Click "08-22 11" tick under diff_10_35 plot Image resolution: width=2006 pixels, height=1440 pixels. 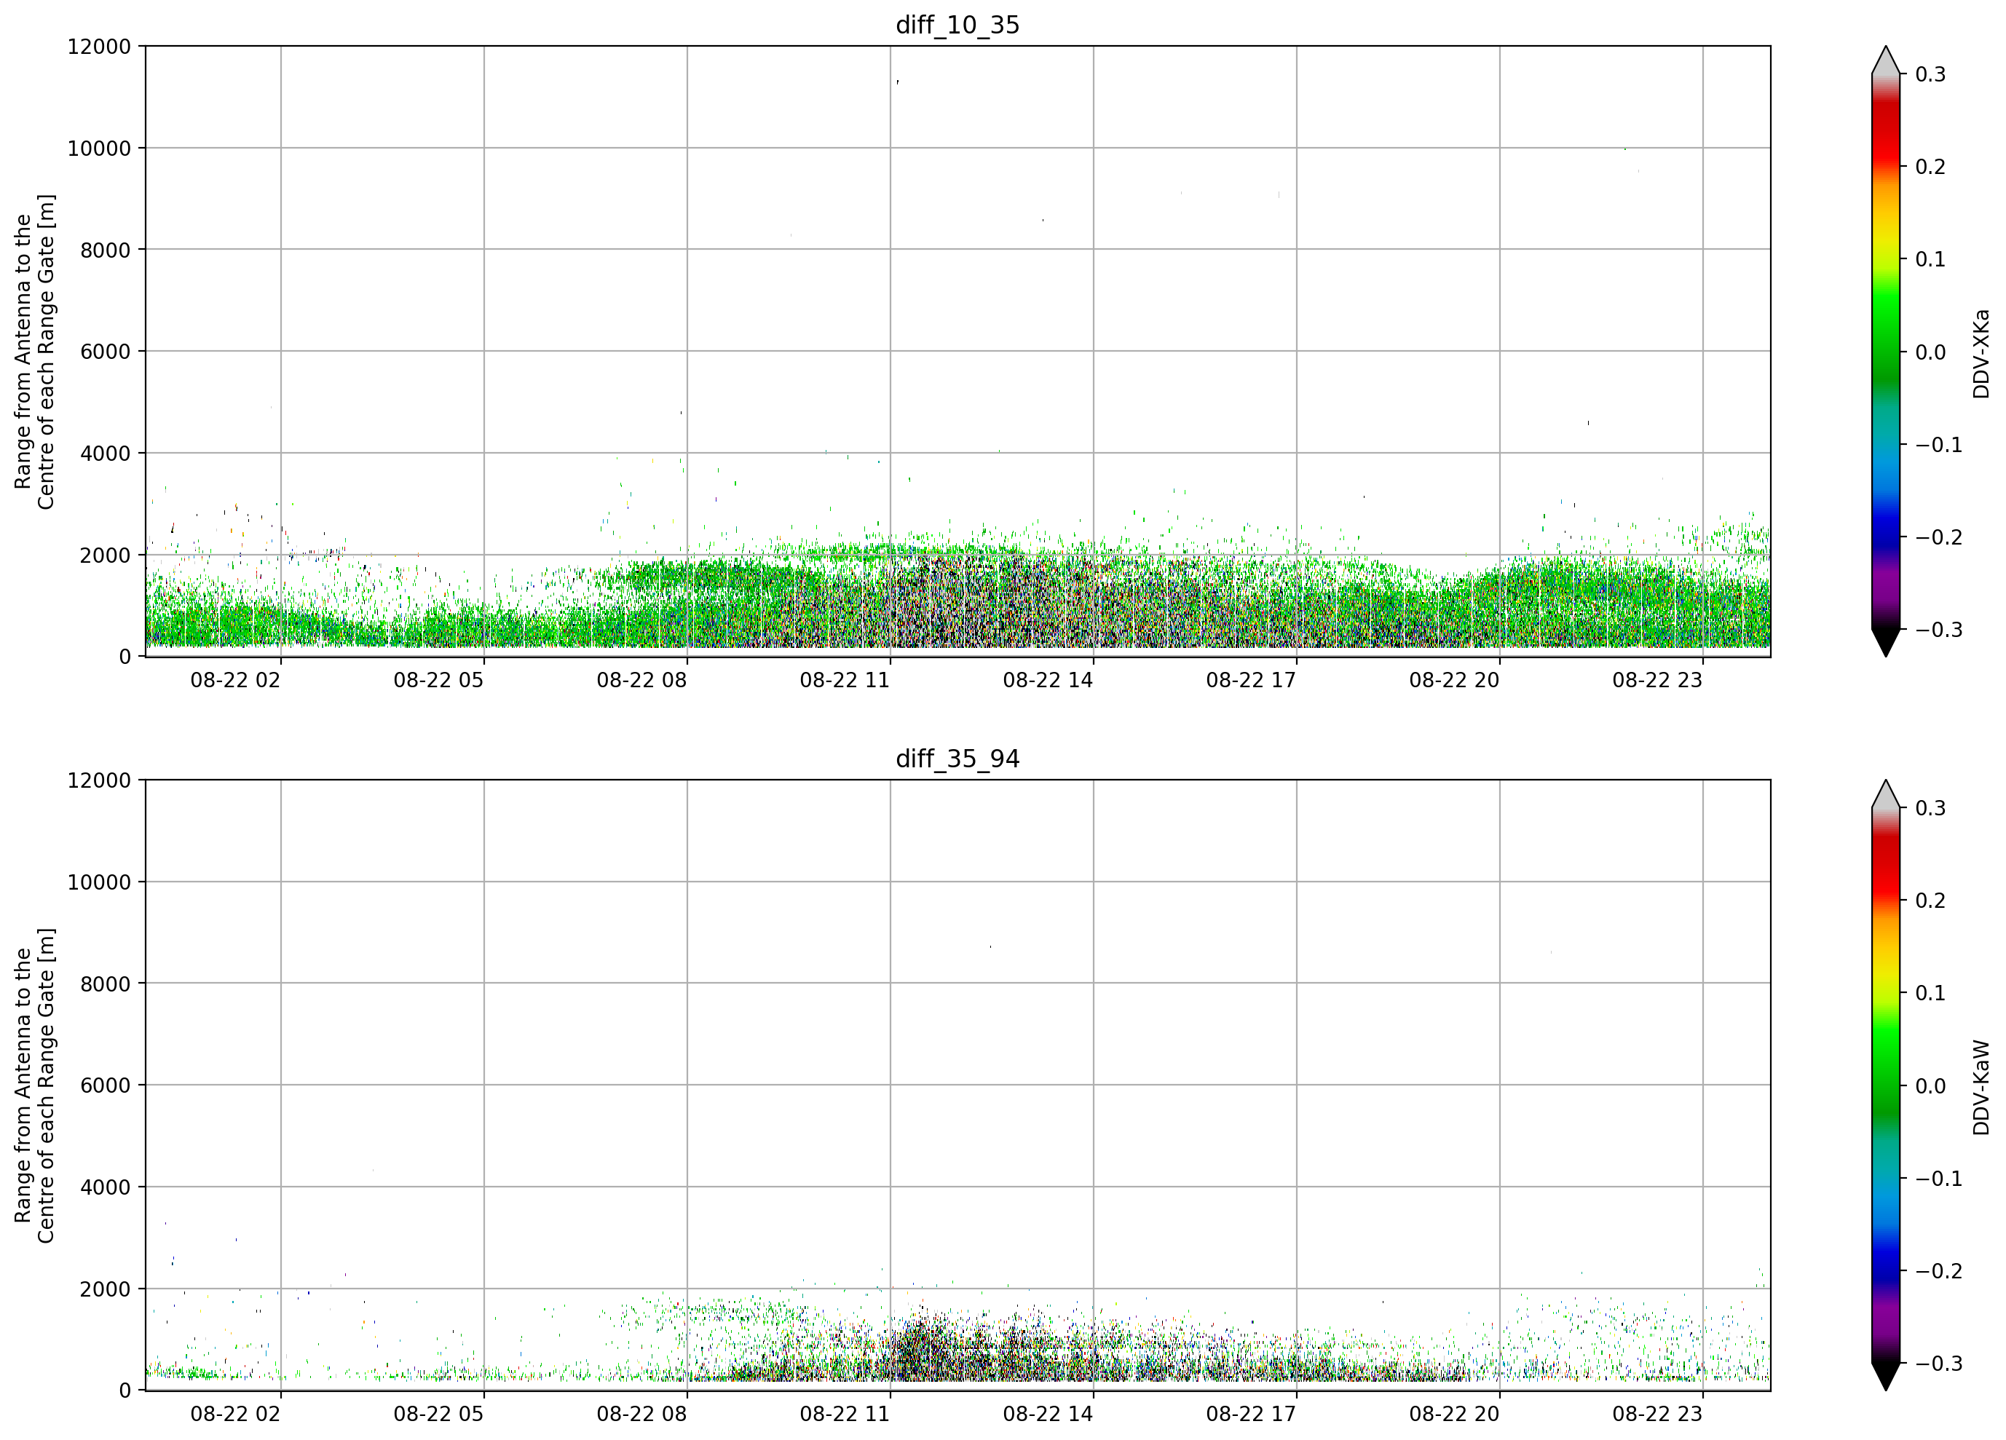click(x=845, y=680)
